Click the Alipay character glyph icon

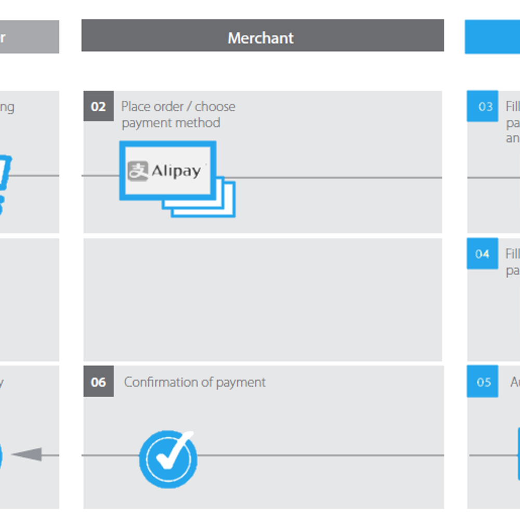point(138,171)
